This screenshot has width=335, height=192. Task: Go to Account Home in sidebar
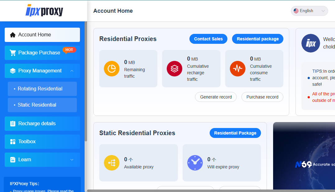pyautogui.click(x=42, y=35)
